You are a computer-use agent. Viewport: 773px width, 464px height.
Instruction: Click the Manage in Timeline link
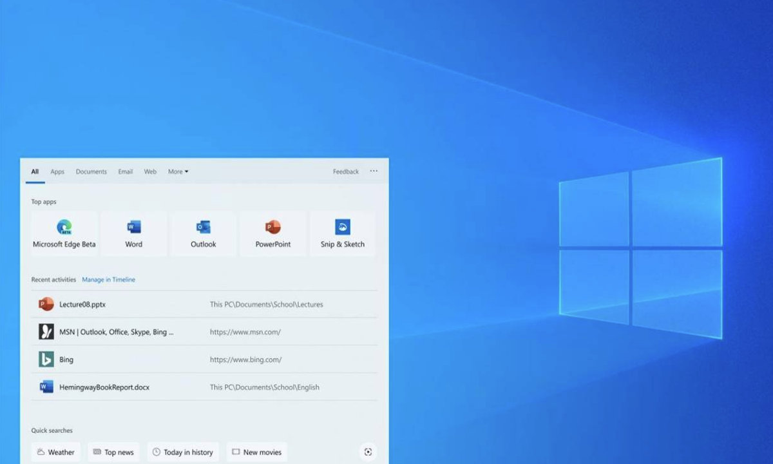pos(108,279)
